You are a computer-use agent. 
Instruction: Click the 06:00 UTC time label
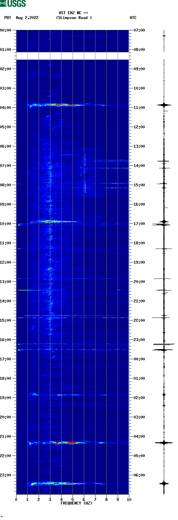click(x=139, y=475)
